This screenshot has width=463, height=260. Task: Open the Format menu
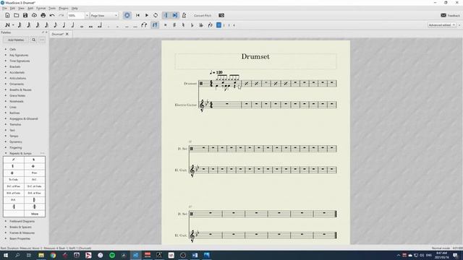(x=41, y=8)
